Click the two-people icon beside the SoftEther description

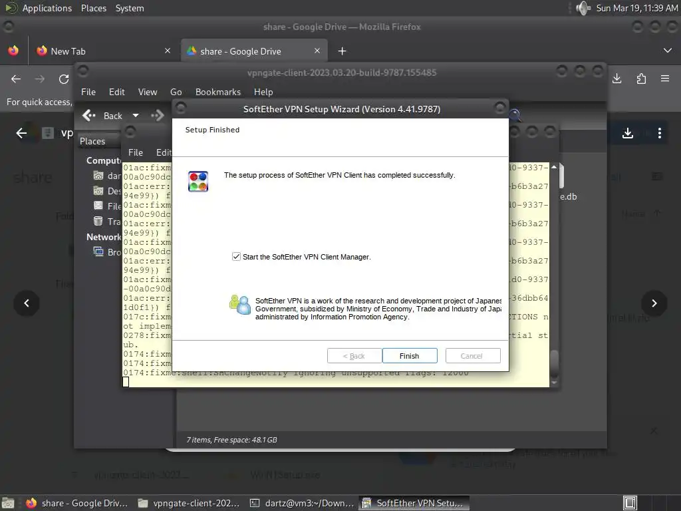tap(239, 305)
